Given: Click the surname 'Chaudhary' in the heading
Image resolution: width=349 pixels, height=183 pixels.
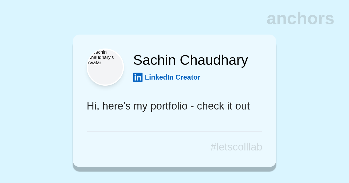Looking at the screenshot, I should 214,60.
